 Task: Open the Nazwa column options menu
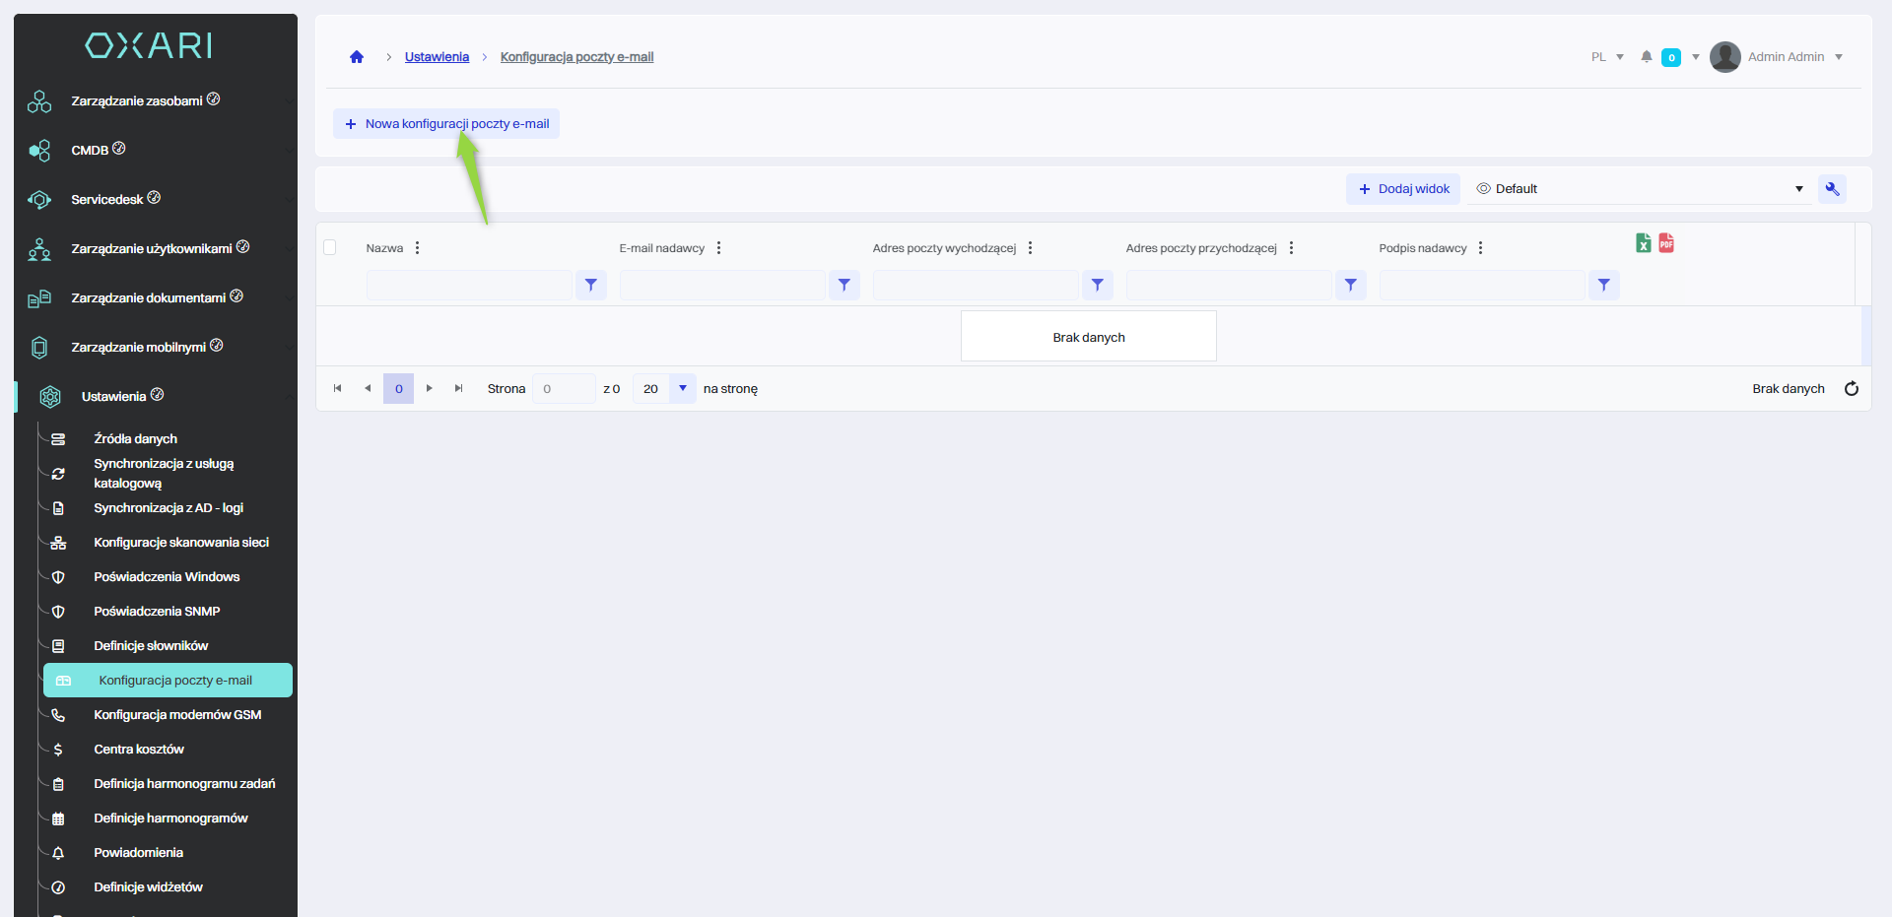click(418, 248)
